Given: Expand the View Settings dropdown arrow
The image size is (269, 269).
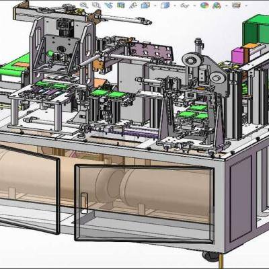Looking at the screenshot, I should [x=246, y=5].
